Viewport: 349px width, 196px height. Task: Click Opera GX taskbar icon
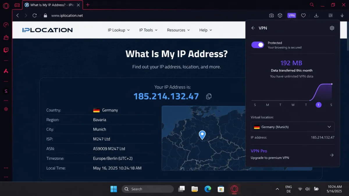point(234,189)
